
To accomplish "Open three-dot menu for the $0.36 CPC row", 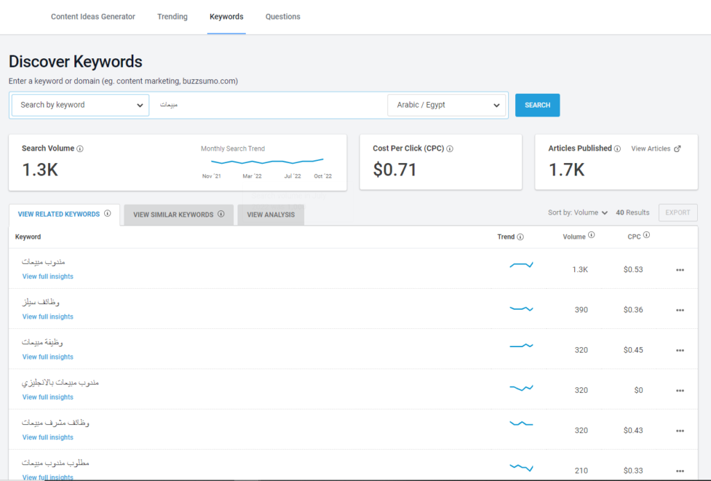I will [x=680, y=310].
